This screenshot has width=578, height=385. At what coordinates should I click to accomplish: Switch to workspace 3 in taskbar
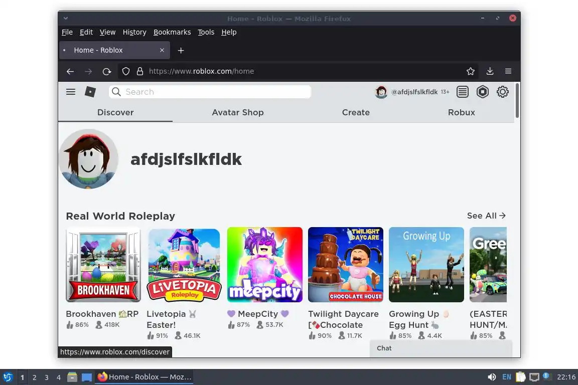(x=47, y=377)
